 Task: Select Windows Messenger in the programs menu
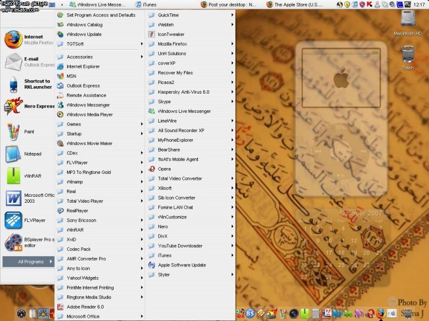click(100, 105)
